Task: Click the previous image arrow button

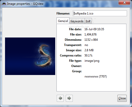Action: coord(60,98)
